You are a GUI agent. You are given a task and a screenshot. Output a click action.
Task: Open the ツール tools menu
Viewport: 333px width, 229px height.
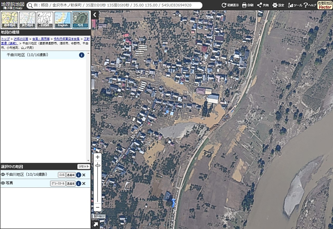[295, 5]
